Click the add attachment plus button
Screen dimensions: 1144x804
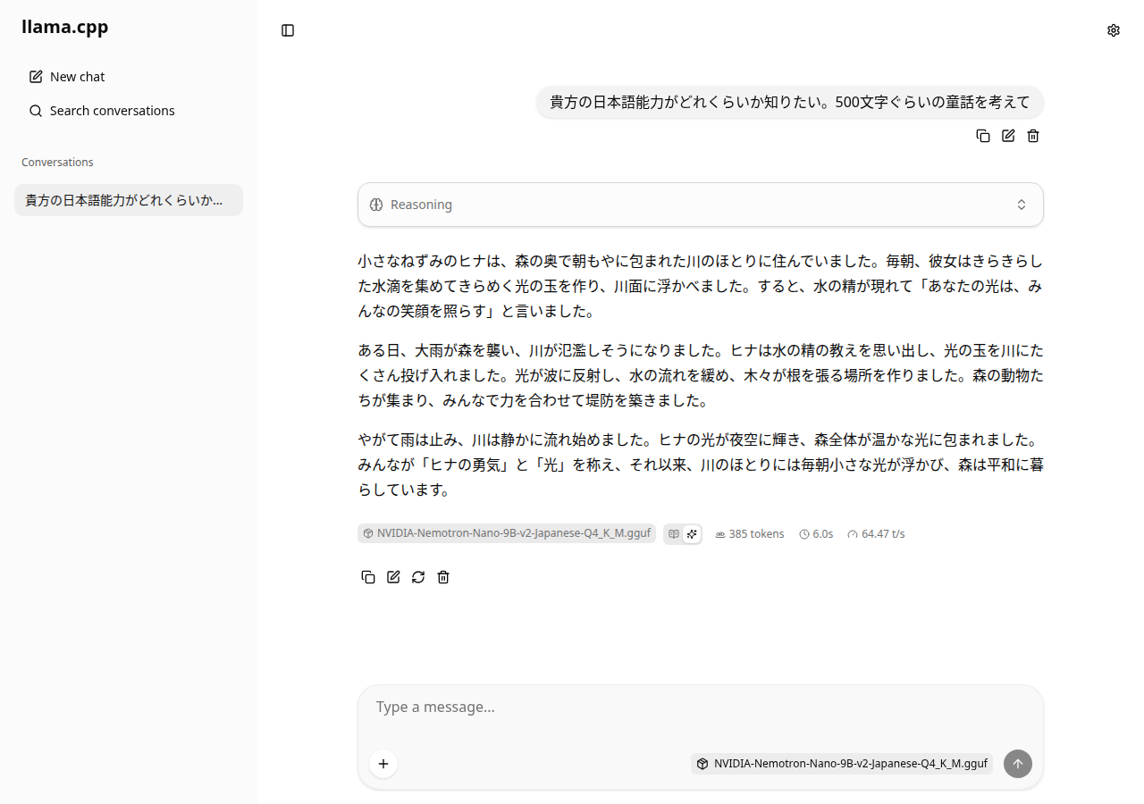pyautogui.click(x=383, y=764)
